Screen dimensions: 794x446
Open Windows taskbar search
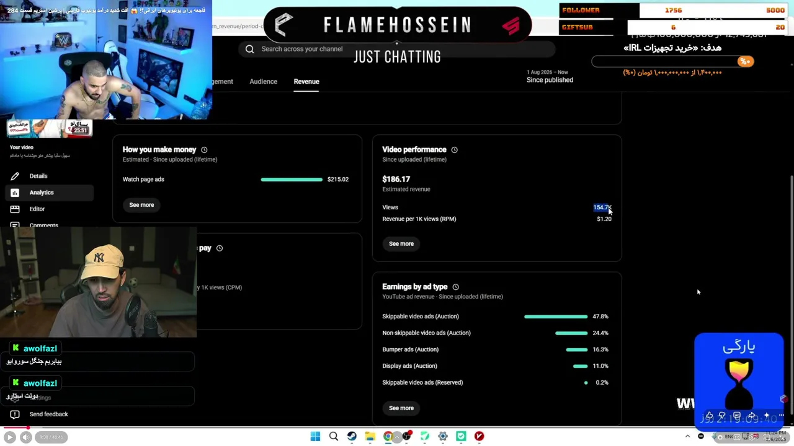point(334,437)
